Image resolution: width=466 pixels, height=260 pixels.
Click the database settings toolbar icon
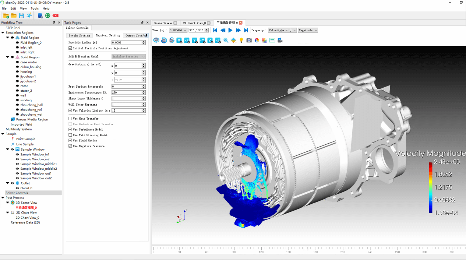[x=40, y=15]
